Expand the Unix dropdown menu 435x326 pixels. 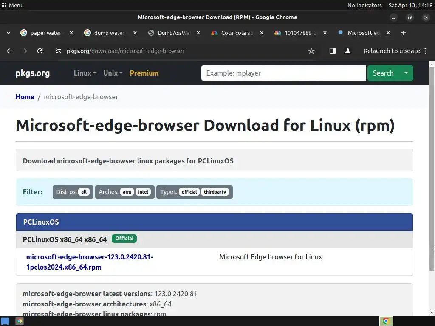coord(113,73)
